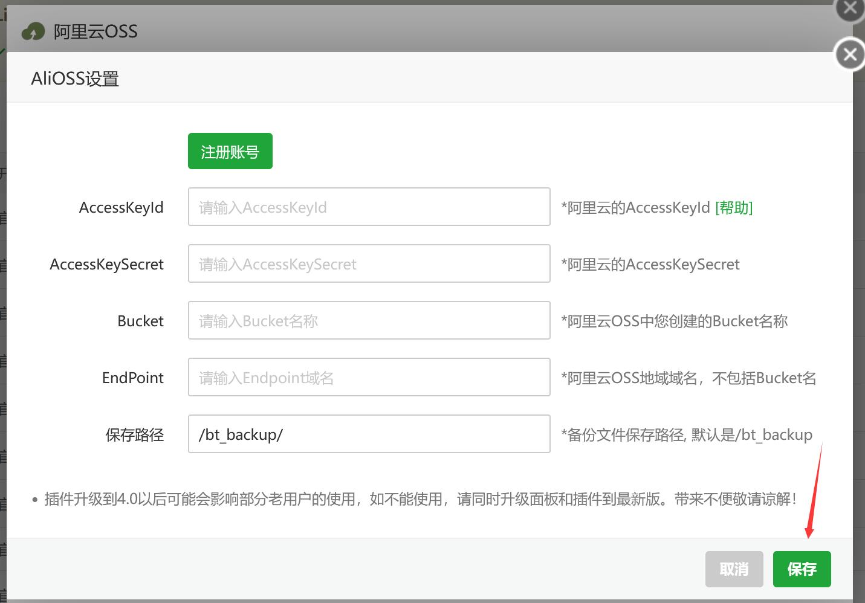Focus the AccessKeySecret input field
Screen dimensions: 865x603
pyautogui.click(x=369, y=263)
